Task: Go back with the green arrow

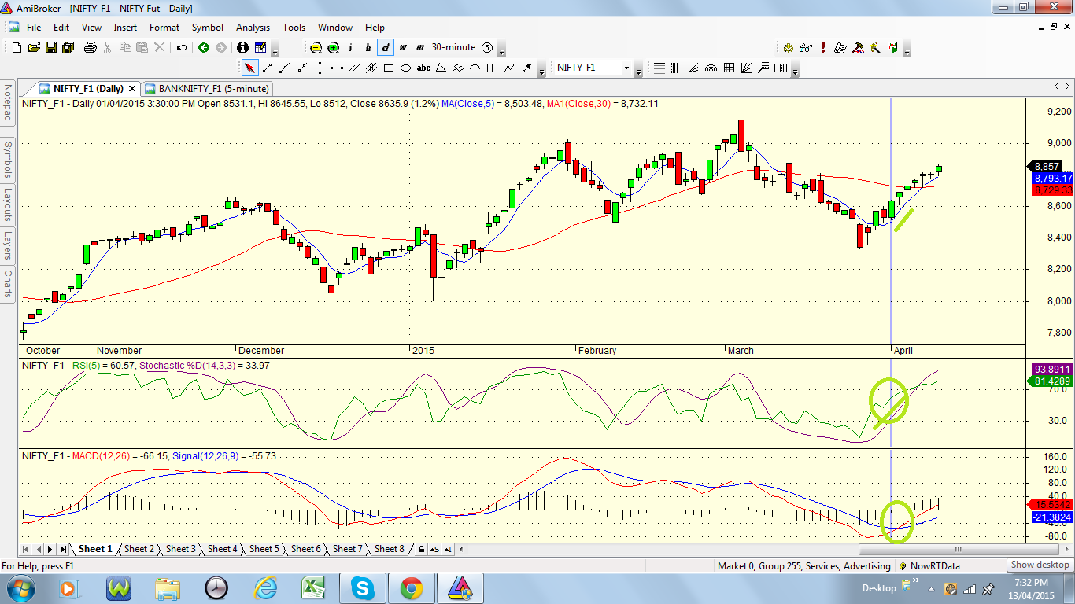Action: pos(204,47)
